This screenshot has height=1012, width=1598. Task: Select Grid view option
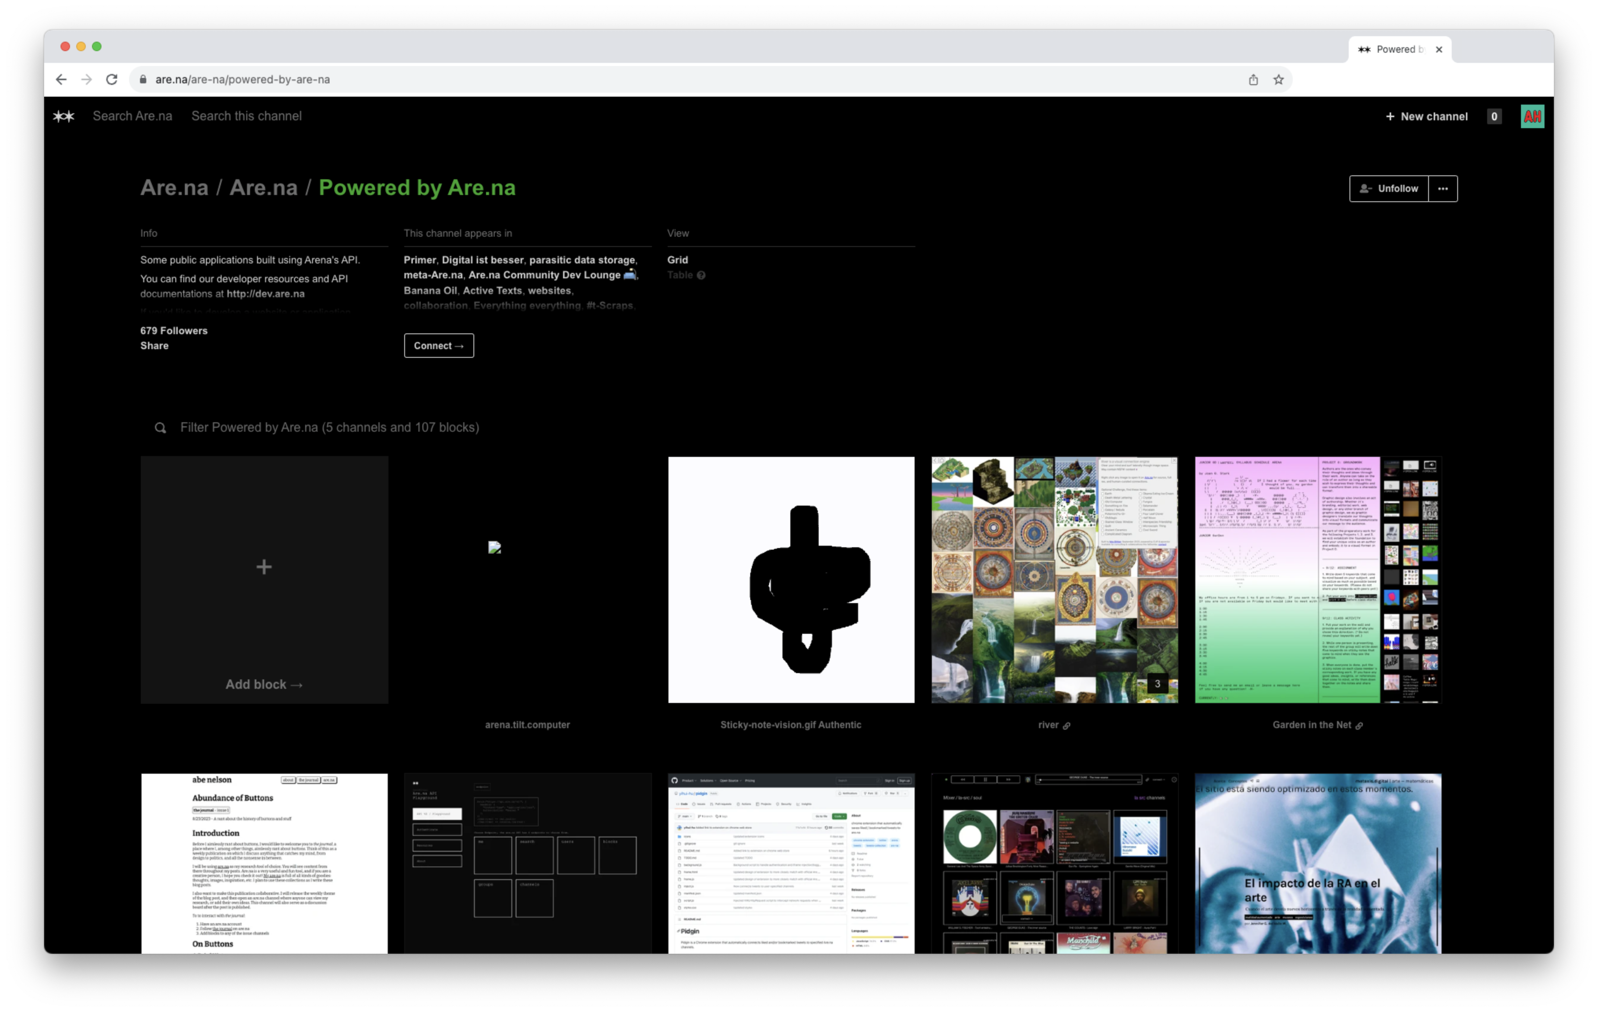pyautogui.click(x=677, y=259)
